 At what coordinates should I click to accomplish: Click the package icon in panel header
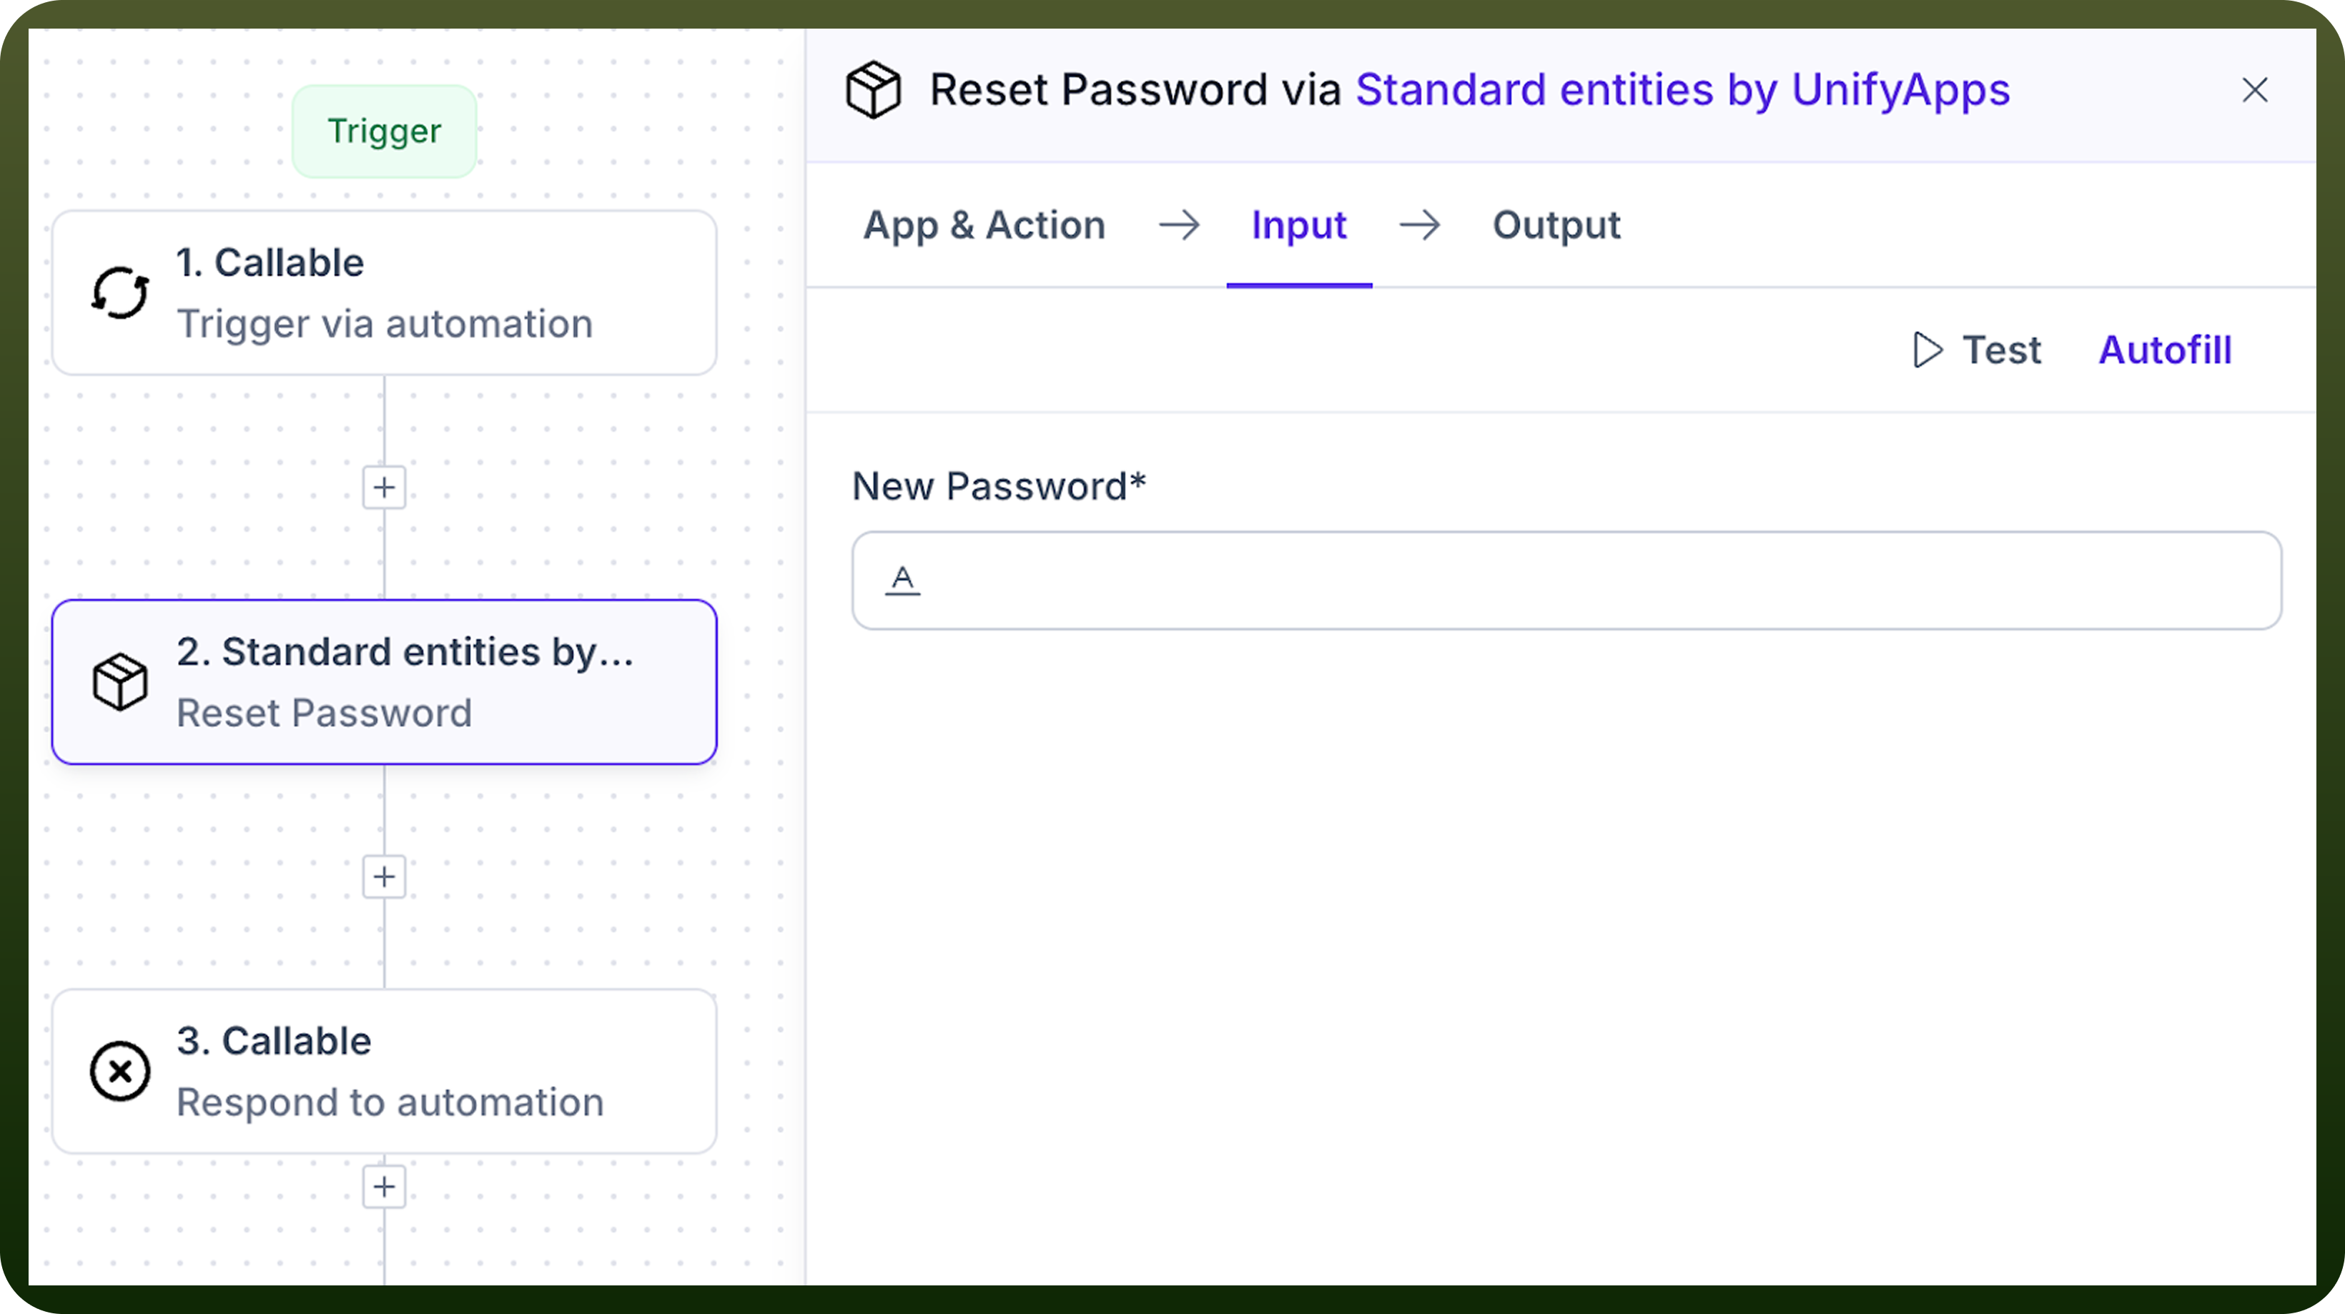(873, 90)
